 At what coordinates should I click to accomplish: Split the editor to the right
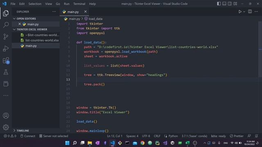(250, 11)
